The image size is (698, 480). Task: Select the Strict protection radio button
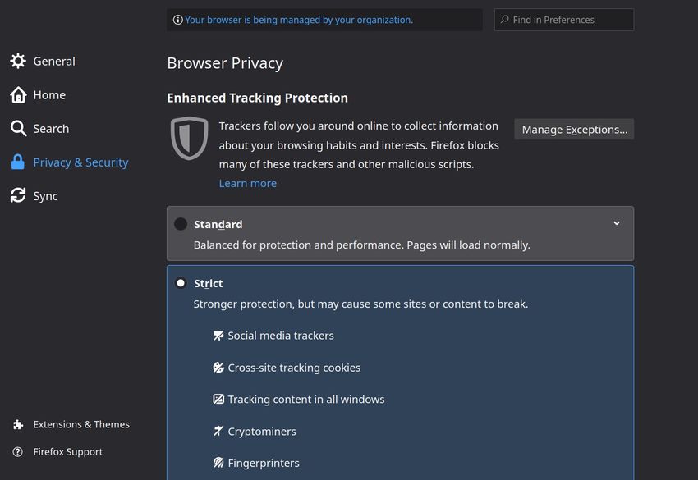pyautogui.click(x=181, y=283)
